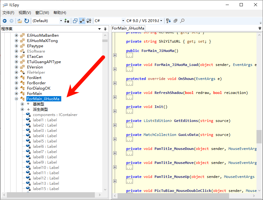Viewport: 263px width, 200px height.
Task: Unfold the GetEditions method body
Action: coord(115,125)
